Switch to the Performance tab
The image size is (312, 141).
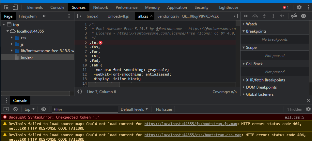point(127,7)
